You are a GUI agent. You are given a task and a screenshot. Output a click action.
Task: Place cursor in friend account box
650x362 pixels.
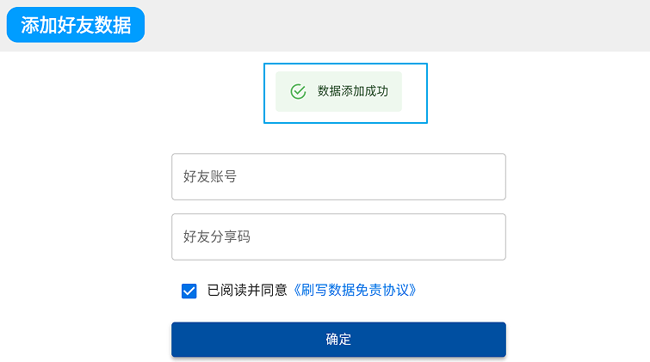(x=338, y=177)
